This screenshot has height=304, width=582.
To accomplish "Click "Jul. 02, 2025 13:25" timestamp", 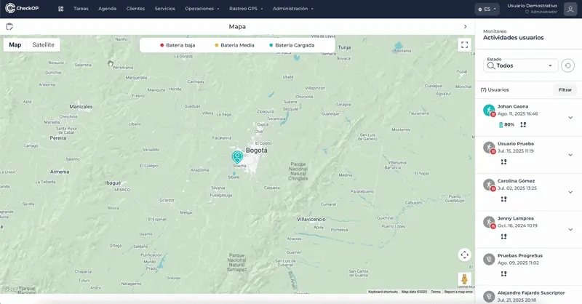I will point(517,188).
